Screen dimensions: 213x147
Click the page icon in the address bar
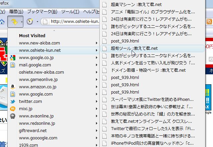pos(45,22)
